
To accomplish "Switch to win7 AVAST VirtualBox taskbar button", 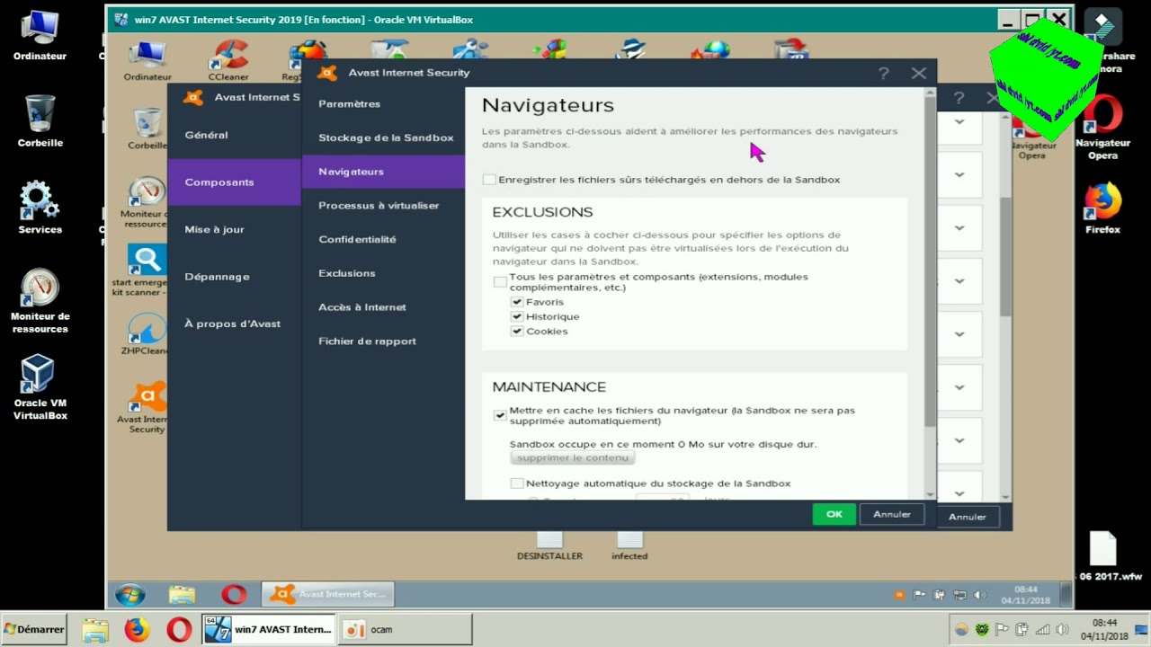I will pyautogui.click(x=269, y=629).
